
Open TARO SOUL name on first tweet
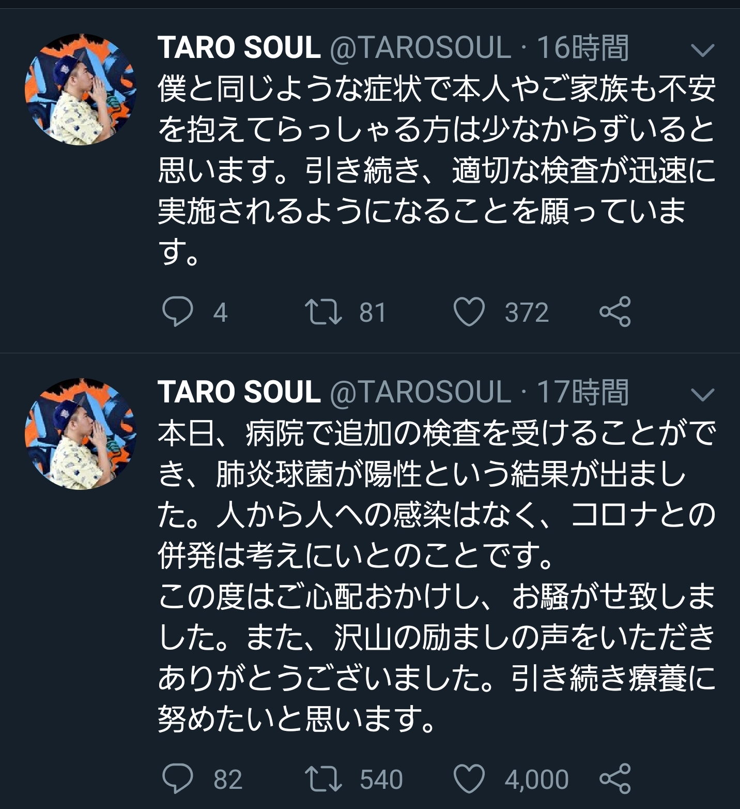(x=239, y=48)
